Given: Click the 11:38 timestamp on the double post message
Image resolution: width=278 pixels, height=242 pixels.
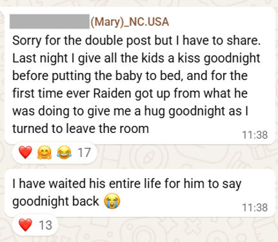Looking at the screenshot, I should point(255,135).
